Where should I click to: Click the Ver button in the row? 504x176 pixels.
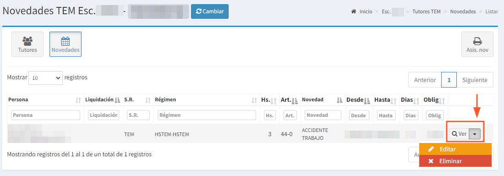coord(459,134)
